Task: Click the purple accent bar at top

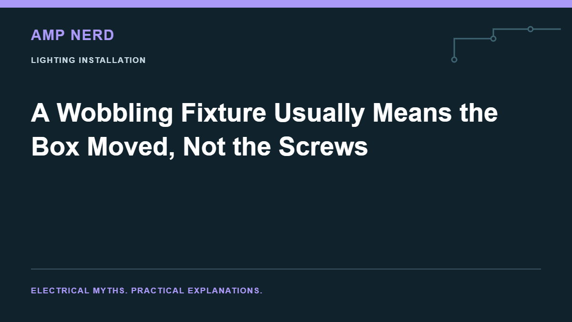Action: click(286, 4)
